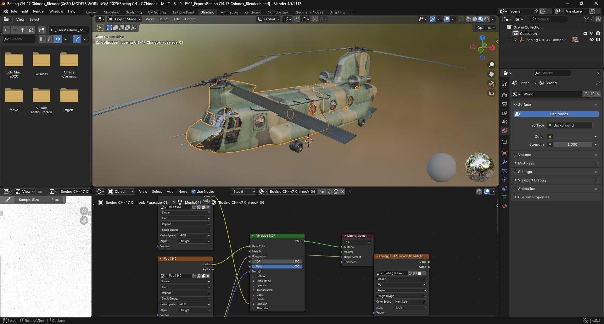This screenshot has width=604, height=324.
Task: Switch to the UV Editing workspace tab
Action: [x=157, y=12]
